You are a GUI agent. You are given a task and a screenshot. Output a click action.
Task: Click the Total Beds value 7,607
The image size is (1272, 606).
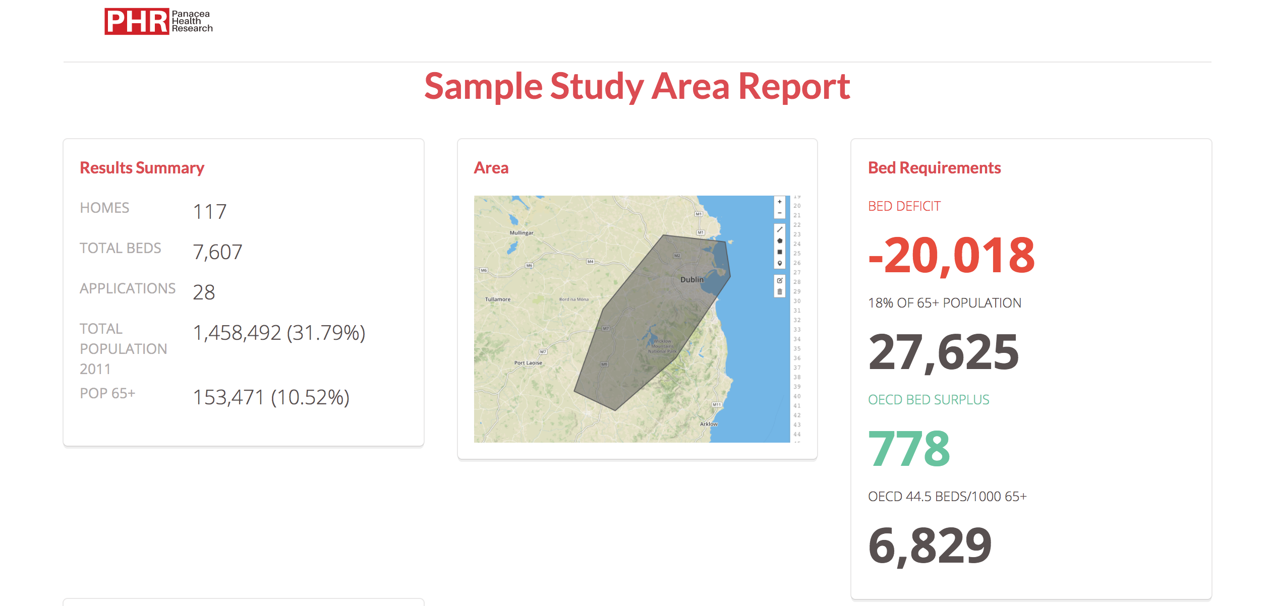click(217, 252)
